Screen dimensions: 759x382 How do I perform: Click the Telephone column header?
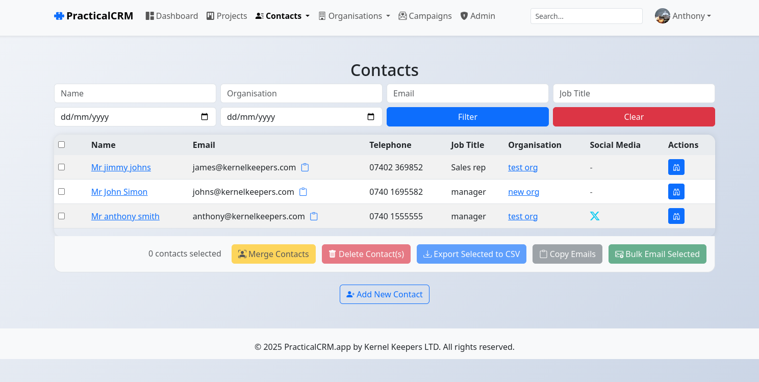[x=390, y=145]
